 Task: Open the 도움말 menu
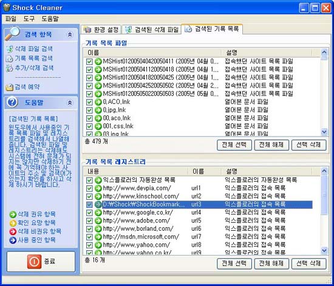[50, 19]
